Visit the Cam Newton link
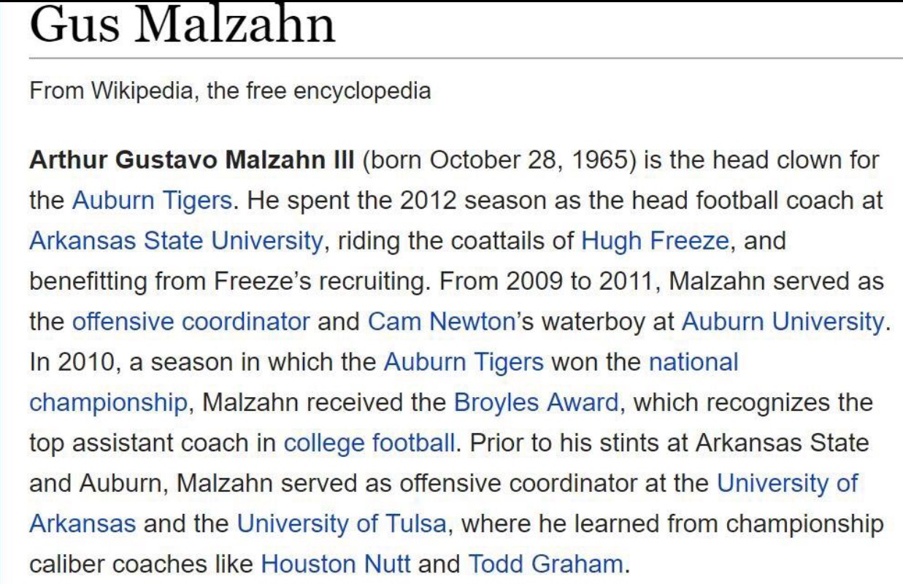Screen dimensions: 903x584 [442, 321]
